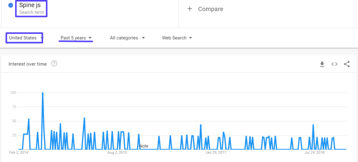Open the All categories dropdown
The width and height of the screenshot is (358, 162).
127,38
